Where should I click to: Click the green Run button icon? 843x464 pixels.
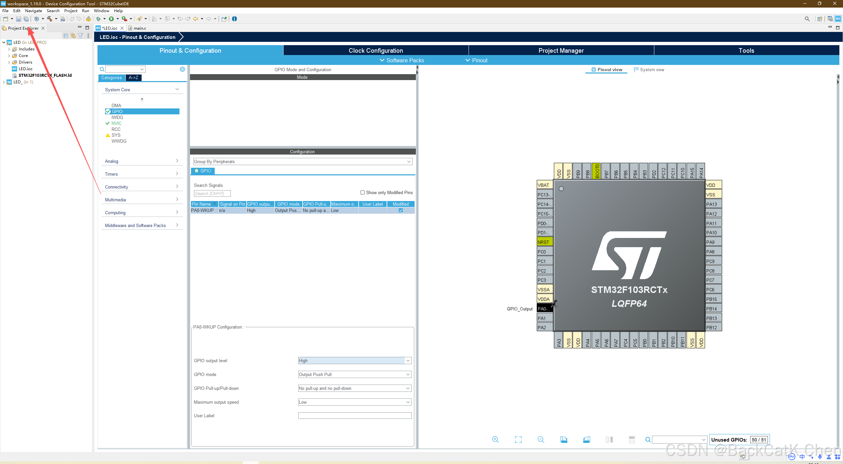point(111,19)
